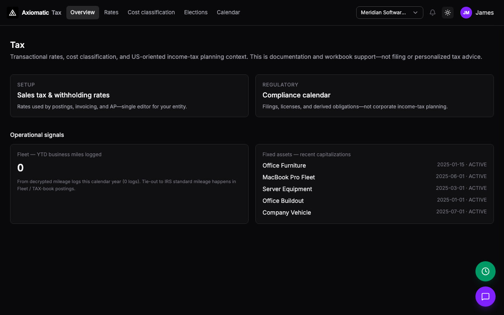504x315 pixels.
Task: Select the MacBook Pro Fleet asset
Action: pos(375,177)
